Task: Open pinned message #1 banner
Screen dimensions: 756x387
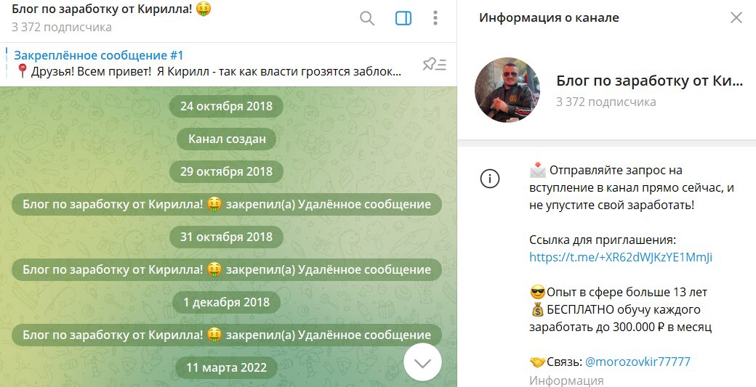Action: 207,64
